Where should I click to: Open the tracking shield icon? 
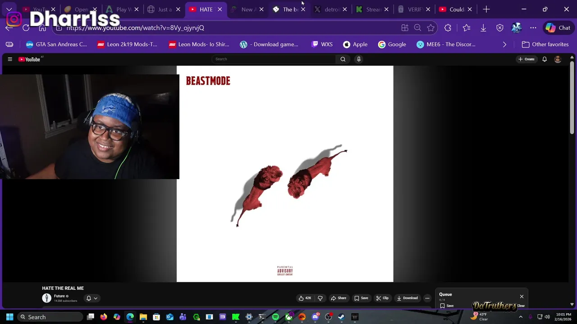(500, 28)
